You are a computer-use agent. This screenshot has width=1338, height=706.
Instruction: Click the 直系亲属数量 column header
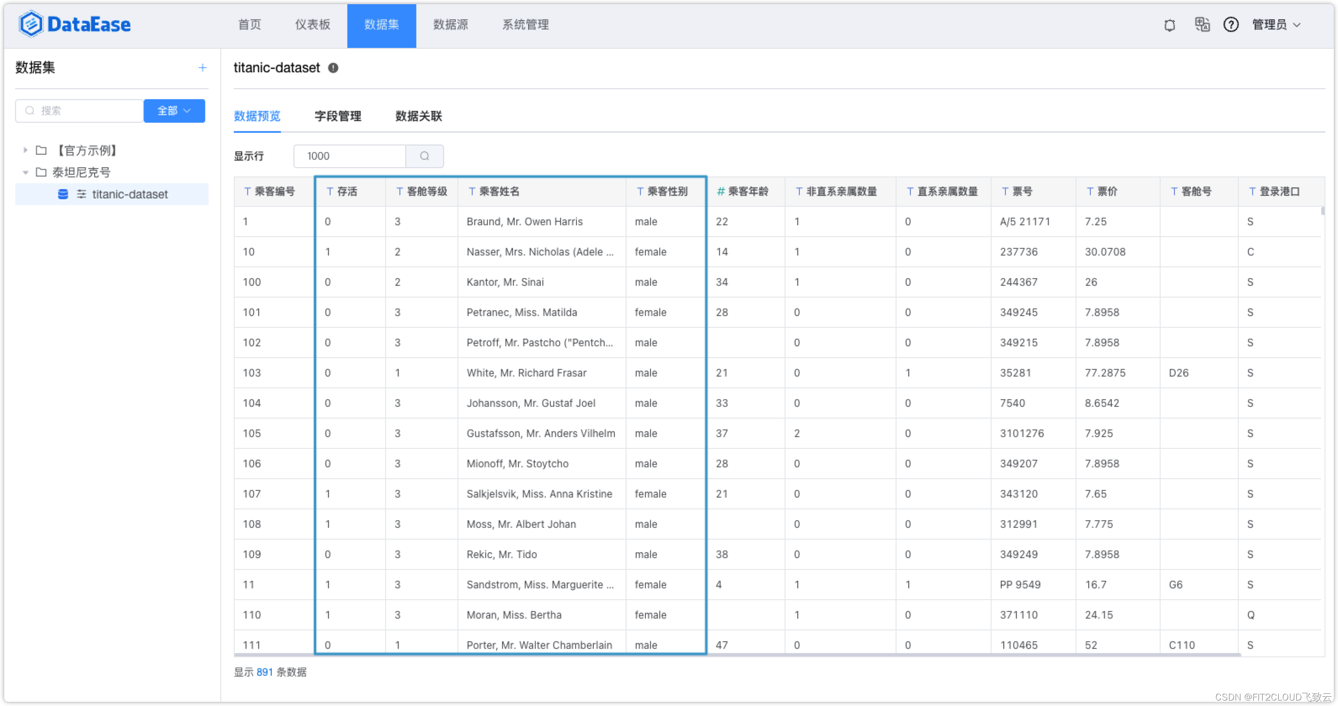pos(943,192)
